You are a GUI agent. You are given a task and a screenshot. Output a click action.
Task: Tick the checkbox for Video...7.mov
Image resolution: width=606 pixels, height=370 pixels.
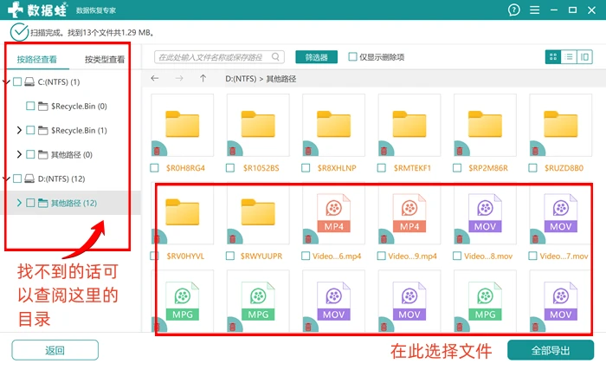533,256
